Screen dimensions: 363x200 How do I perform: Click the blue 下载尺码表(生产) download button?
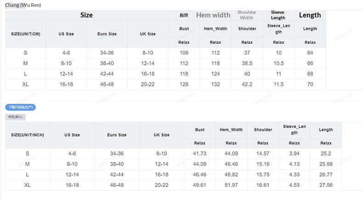click(21, 107)
